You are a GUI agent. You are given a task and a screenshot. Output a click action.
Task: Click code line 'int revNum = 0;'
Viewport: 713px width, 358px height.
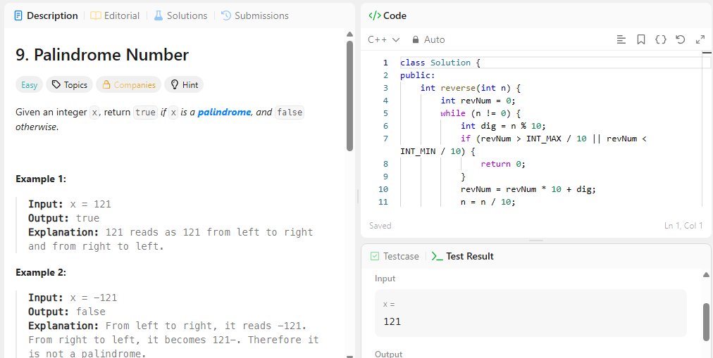coord(478,101)
